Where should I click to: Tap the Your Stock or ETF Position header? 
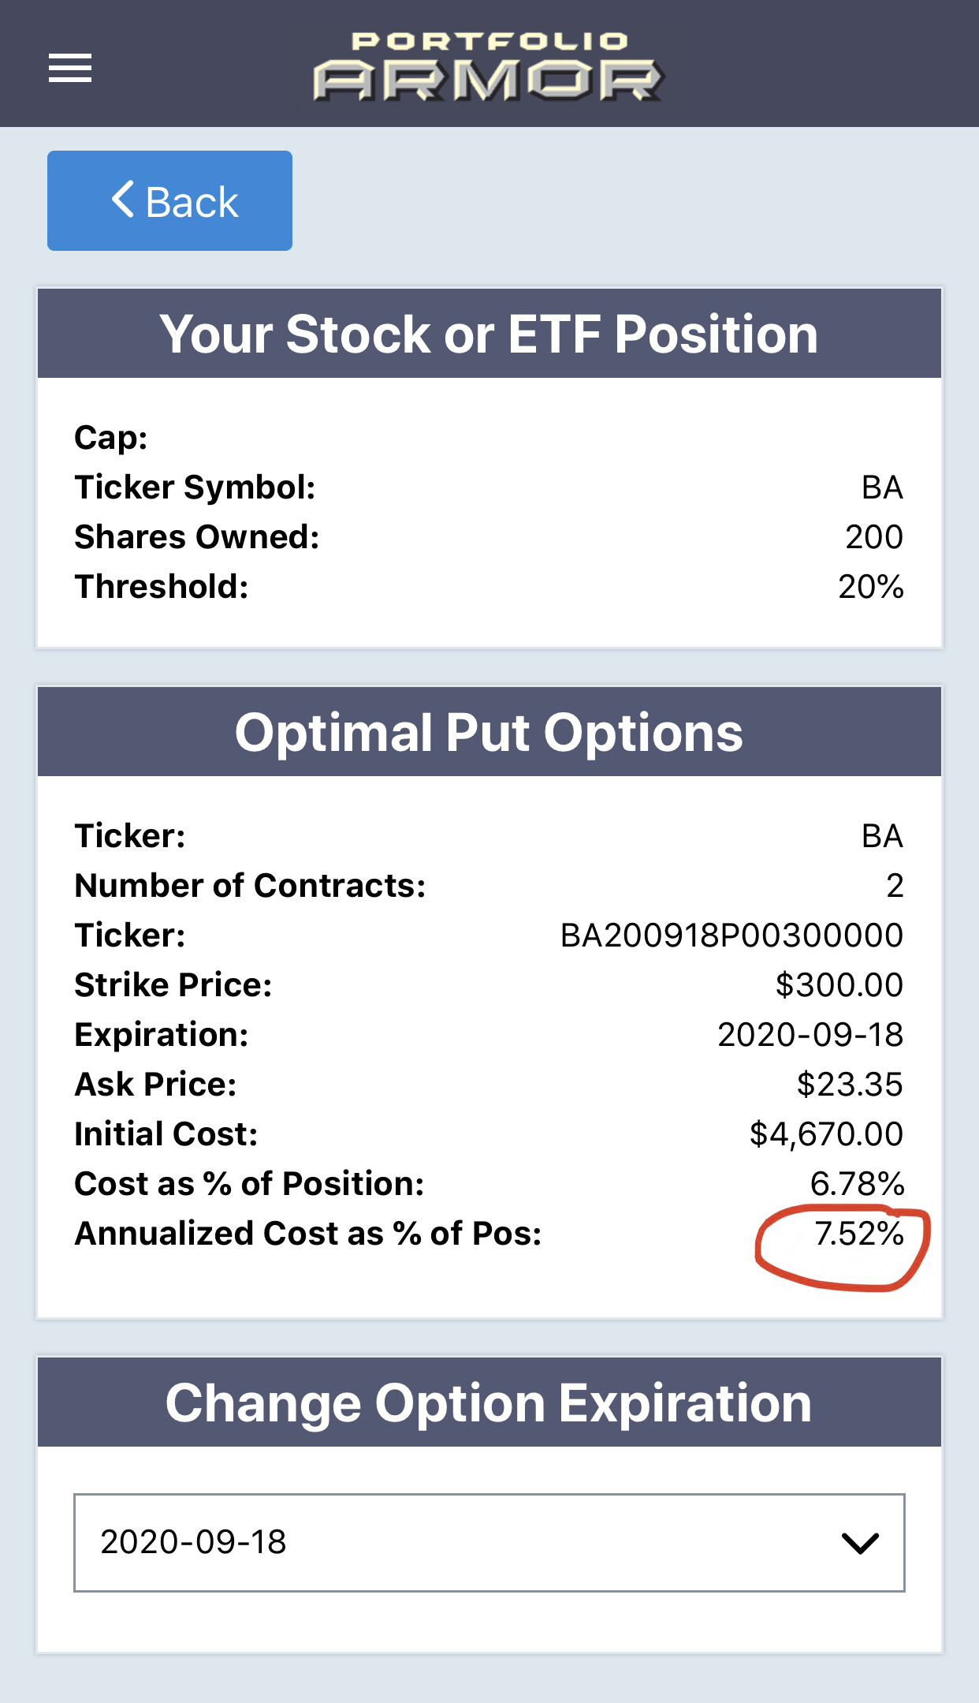pos(489,334)
